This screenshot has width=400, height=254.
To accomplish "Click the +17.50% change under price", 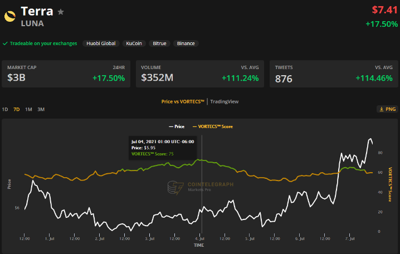I will click(x=382, y=24).
